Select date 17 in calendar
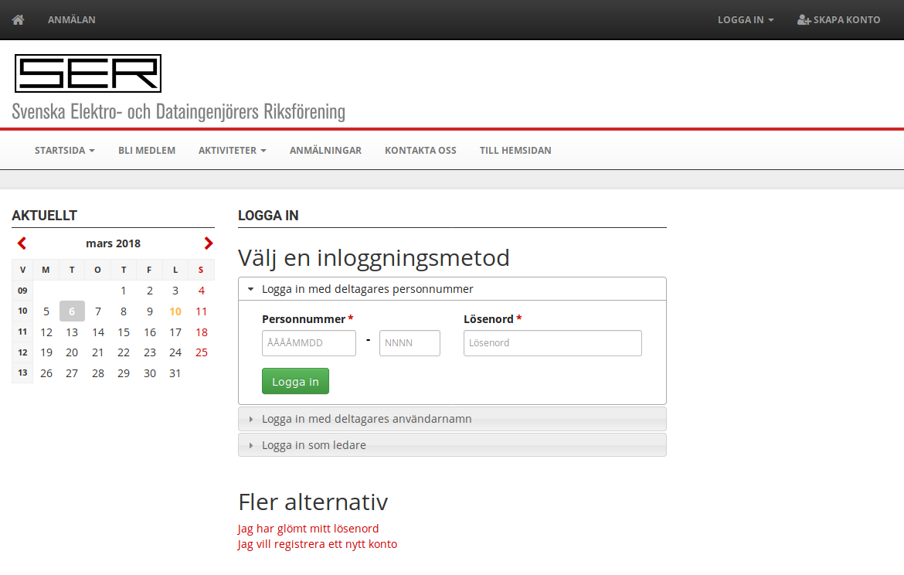The image size is (904, 575). (175, 332)
